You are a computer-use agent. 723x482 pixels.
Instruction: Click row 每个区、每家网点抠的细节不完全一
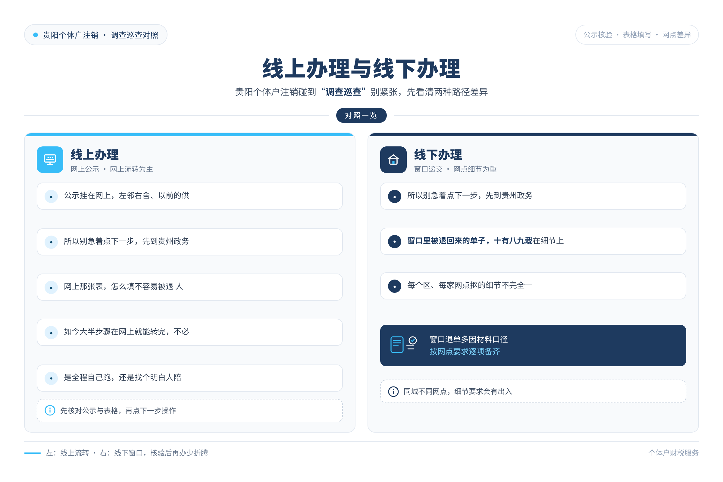coord(533,286)
